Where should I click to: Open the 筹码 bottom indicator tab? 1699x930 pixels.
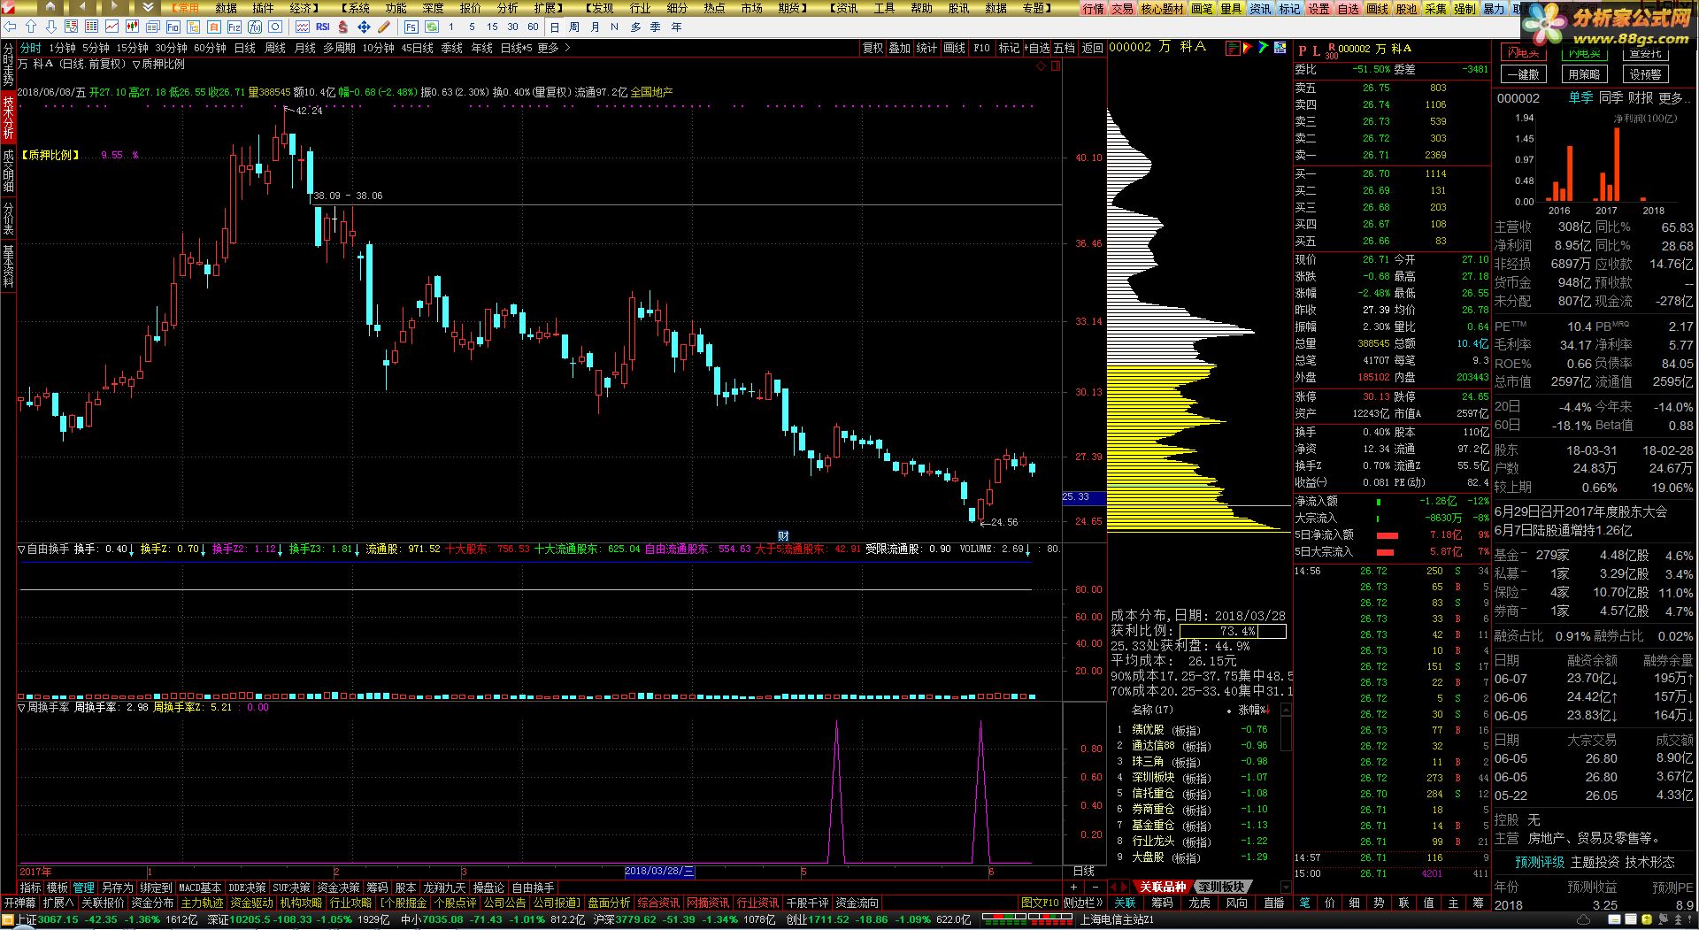click(x=377, y=888)
